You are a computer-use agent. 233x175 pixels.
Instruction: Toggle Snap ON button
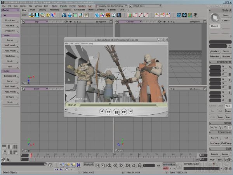212,128
